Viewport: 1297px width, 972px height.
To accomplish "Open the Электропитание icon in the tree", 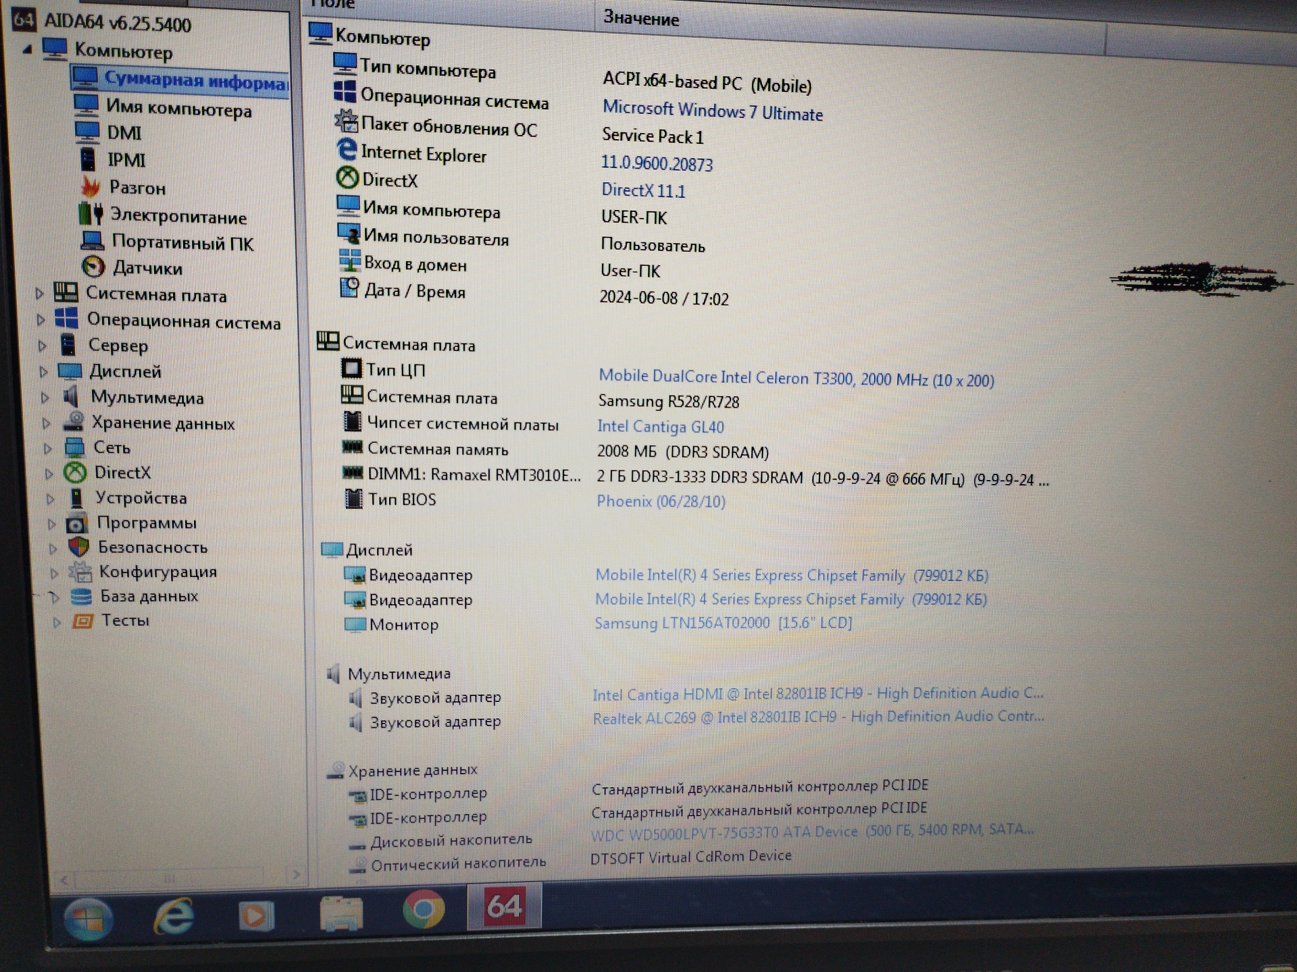I will [x=91, y=215].
